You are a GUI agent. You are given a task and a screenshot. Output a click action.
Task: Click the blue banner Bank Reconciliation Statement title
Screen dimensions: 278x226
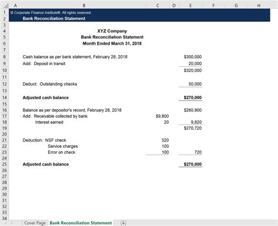click(x=54, y=19)
